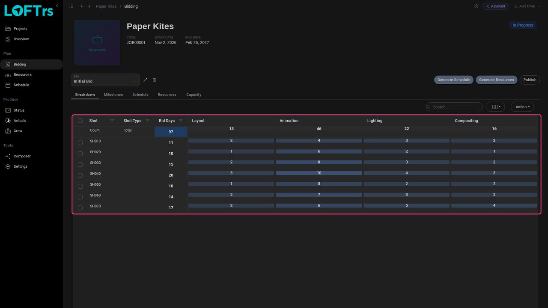The width and height of the screenshot is (548, 308).
Task: Open the Capacity tab
Action: [x=194, y=95]
